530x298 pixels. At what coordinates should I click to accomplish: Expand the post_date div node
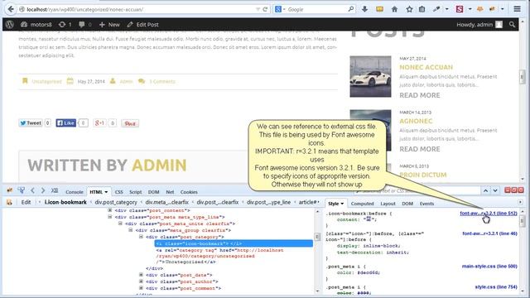141,275
